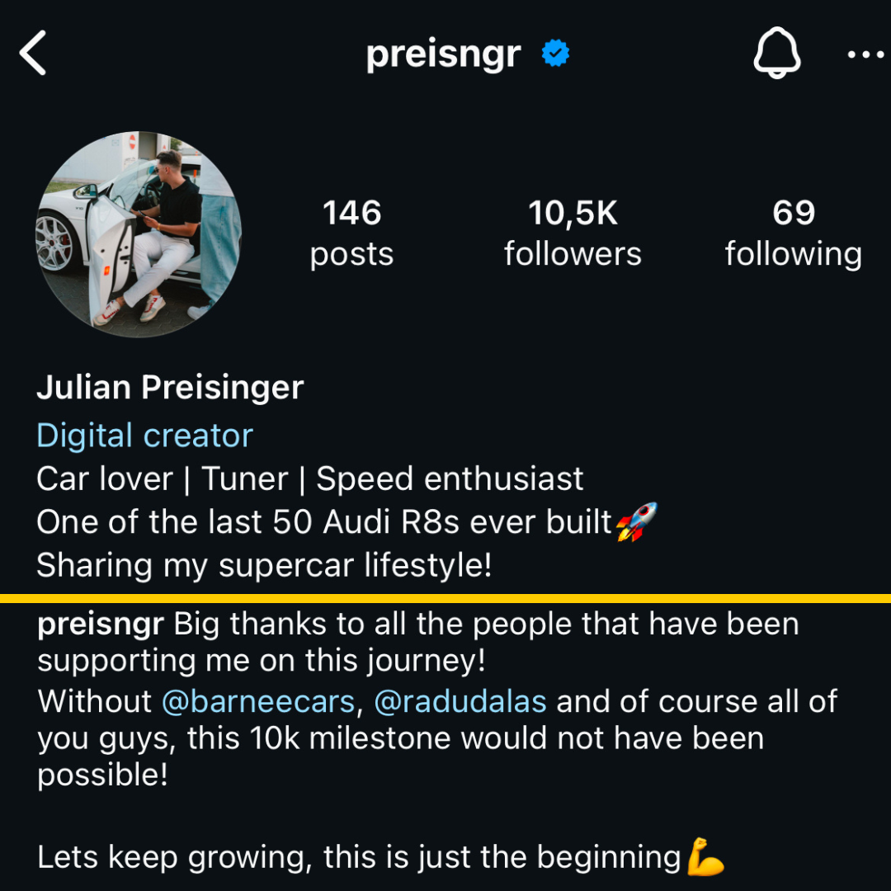891x891 pixels.
Task: Open the 69 following list
Action: tap(794, 233)
